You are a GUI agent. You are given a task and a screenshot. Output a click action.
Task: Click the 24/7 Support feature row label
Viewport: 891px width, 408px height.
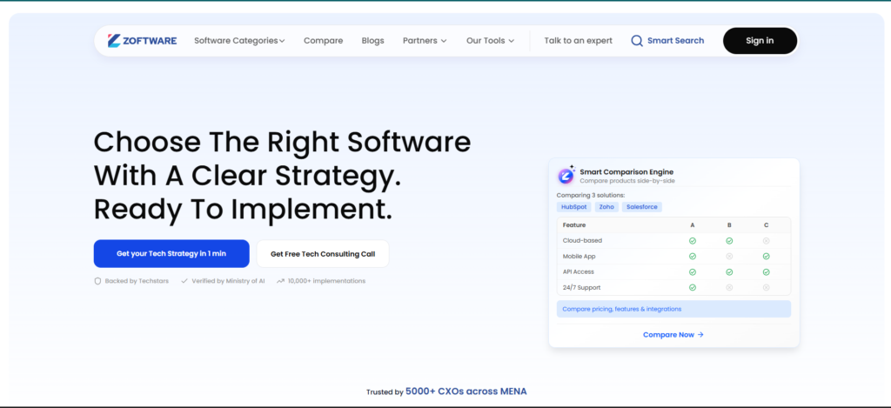(581, 288)
